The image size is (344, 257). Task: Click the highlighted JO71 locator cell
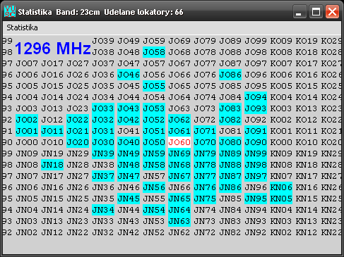205,131
